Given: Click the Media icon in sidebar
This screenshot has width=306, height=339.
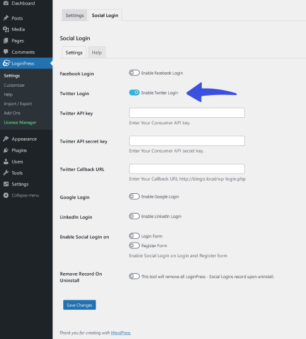Looking at the screenshot, I should [6, 29].
